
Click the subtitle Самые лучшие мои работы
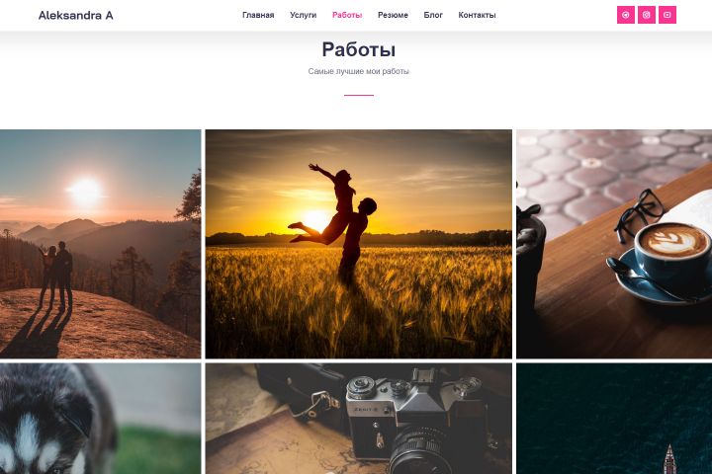[x=358, y=71]
